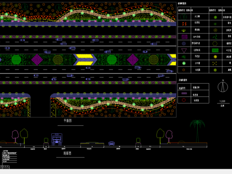Select leftmost purple diamond in median strip
The image size is (232, 174).
pos(37,59)
